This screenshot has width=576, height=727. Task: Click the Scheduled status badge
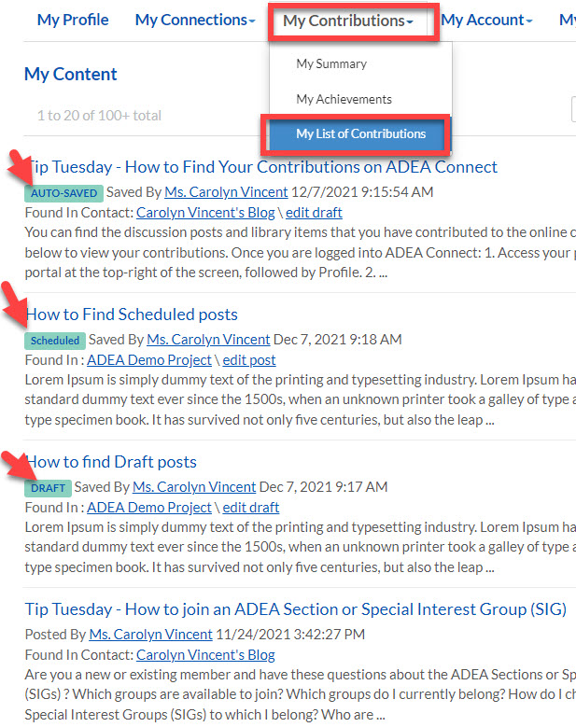tap(55, 341)
